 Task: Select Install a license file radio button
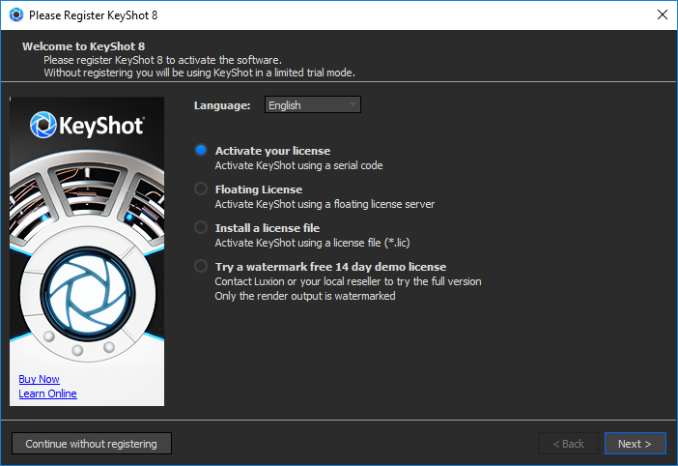click(x=201, y=227)
